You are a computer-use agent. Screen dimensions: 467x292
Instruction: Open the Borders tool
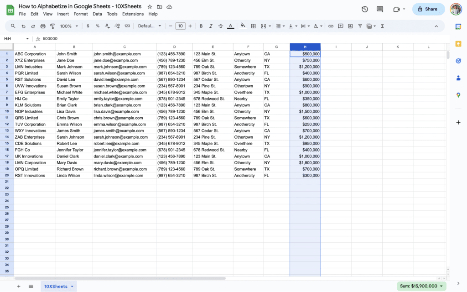click(x=253, y=26)
